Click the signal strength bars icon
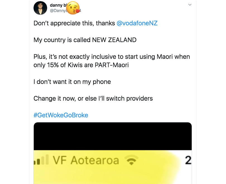Image resolution: width=226 pixels, height=184 pixels. tap(42, 161)
